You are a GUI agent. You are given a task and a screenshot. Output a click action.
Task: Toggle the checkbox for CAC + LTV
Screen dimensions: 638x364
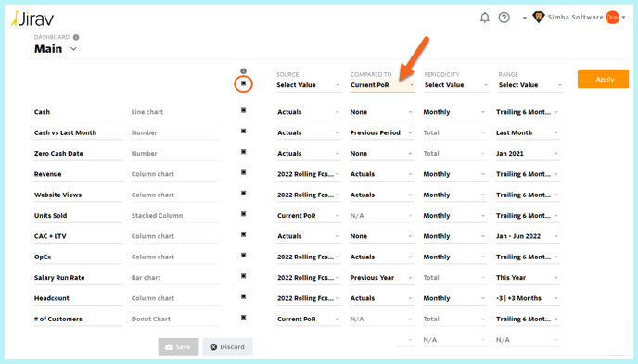click(x=243, y=235)
